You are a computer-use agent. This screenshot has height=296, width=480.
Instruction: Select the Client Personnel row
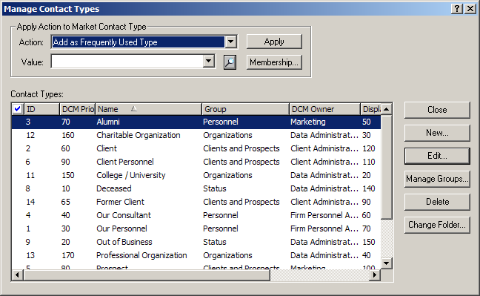[x=196, y=162]
